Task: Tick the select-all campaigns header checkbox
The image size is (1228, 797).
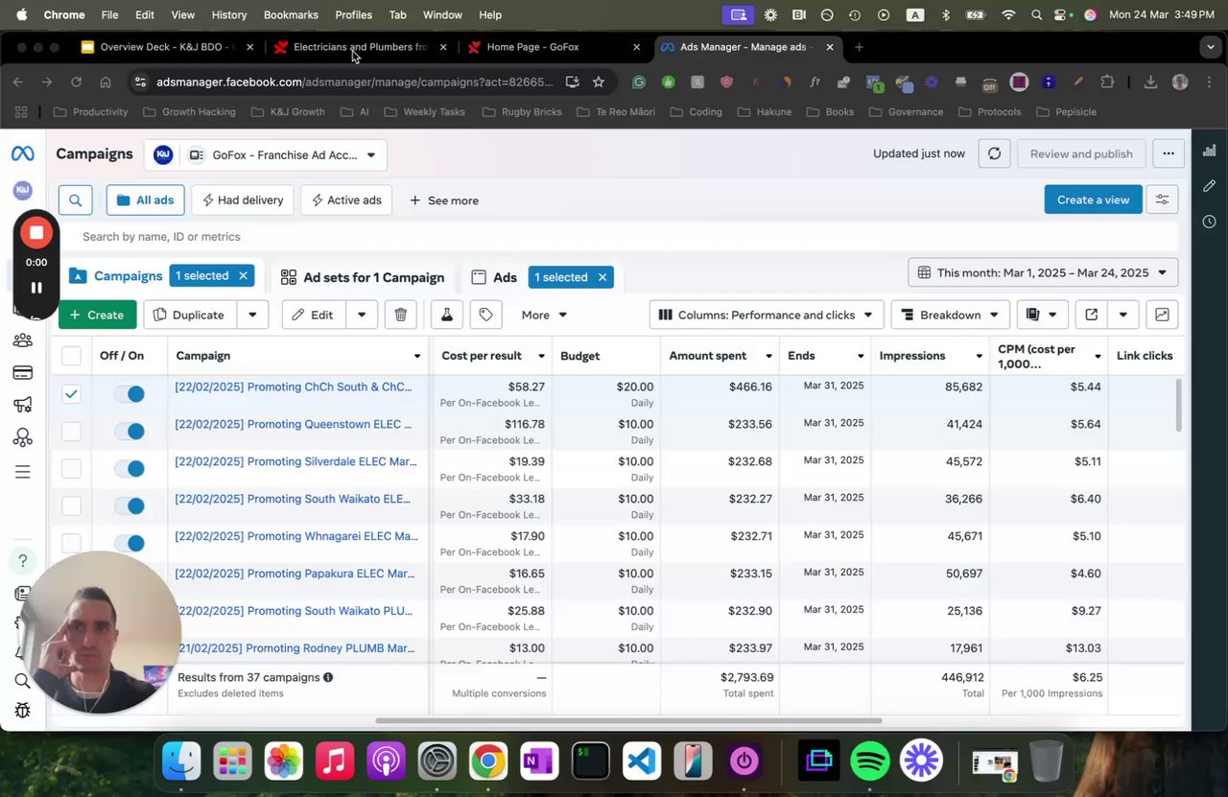Action: (x=71, y=356)
